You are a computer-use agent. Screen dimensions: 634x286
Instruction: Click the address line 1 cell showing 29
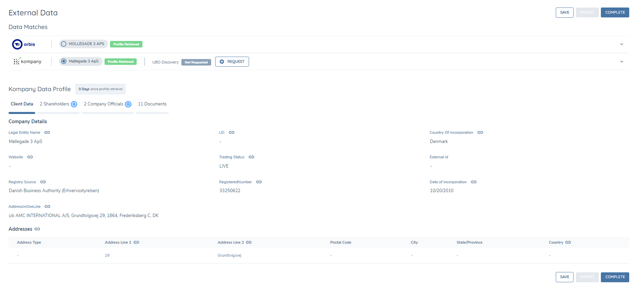[107, 256]
